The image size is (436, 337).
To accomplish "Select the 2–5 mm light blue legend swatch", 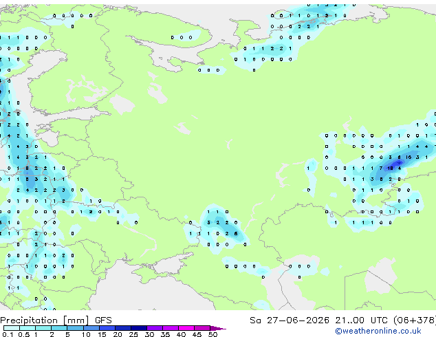I will [x=59, y=328].
